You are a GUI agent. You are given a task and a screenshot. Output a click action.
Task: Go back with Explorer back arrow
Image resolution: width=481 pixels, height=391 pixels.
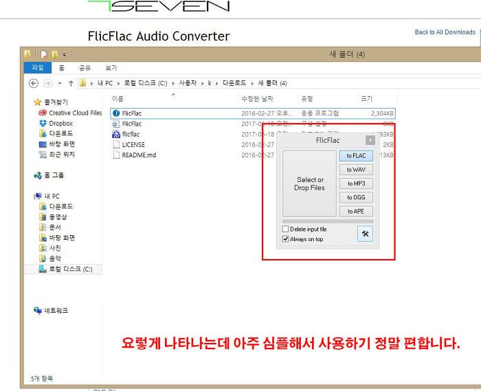(x=34, y=83)
